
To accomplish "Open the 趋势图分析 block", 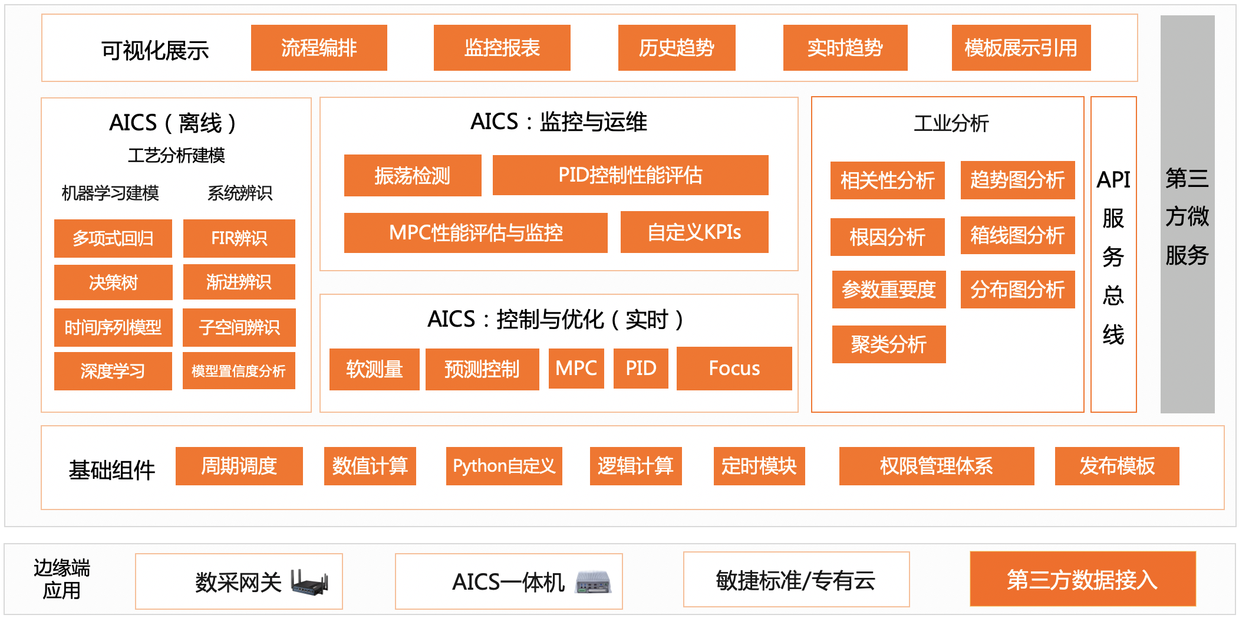I will pos(1018,180).
